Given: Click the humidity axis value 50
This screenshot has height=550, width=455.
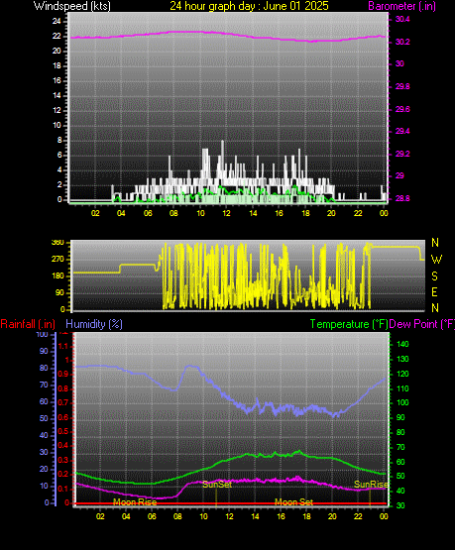Looking at the screenshot, I should [44, 419].
